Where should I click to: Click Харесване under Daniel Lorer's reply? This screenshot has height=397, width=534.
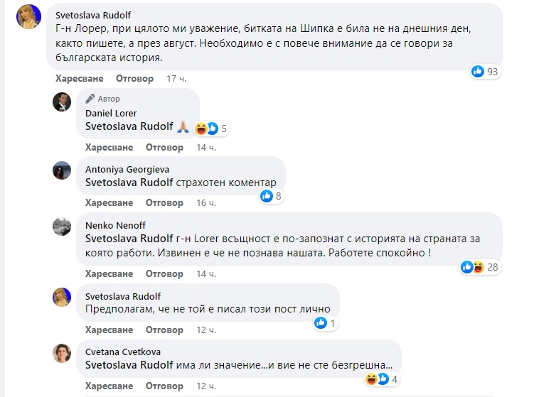[x=109, y=147]
